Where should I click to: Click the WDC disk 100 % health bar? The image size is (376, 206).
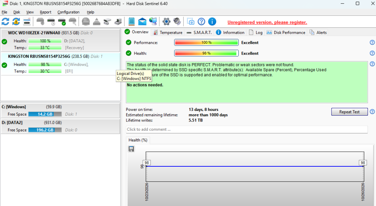tap(45, 41)
